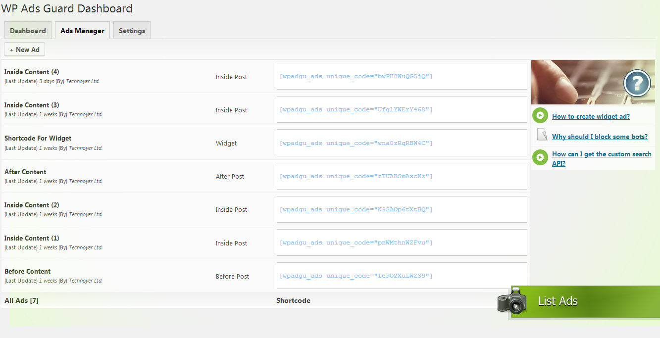This screenshot has height=338, width=660.
Task: Click the document icon beside block bots link
Action: tap(542, 135)
